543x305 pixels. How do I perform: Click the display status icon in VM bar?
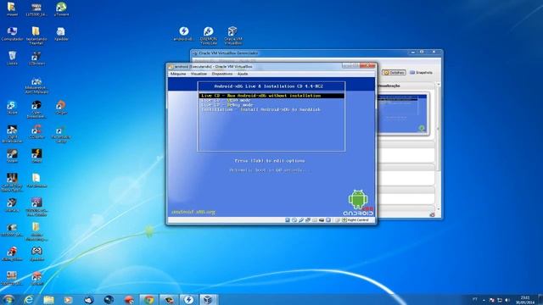328,220
